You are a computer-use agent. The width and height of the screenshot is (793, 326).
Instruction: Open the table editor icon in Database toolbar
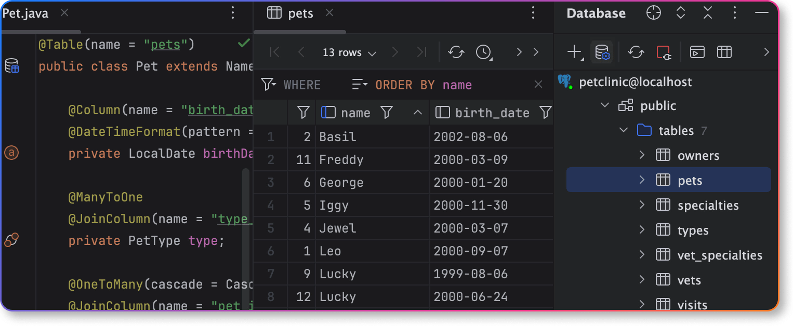724,52
